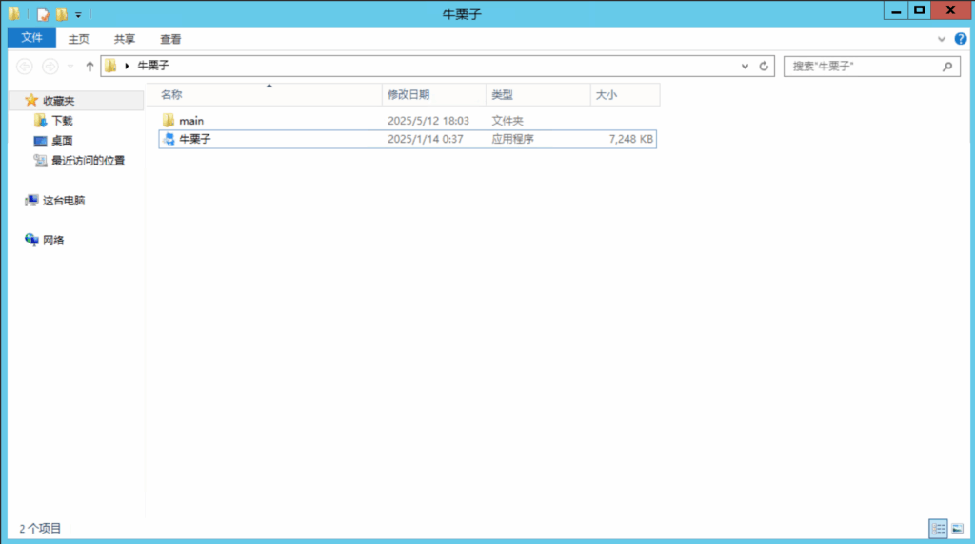Click the Back navigation arrow
This screenshot has width=975, height=544.
click(24, 66)
